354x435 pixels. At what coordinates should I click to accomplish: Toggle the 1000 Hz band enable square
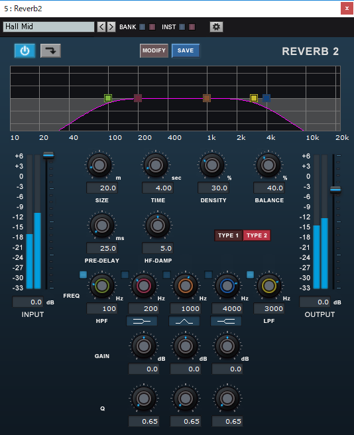(167, 275)
